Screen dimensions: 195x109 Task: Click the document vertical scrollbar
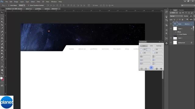pos(163,75)
